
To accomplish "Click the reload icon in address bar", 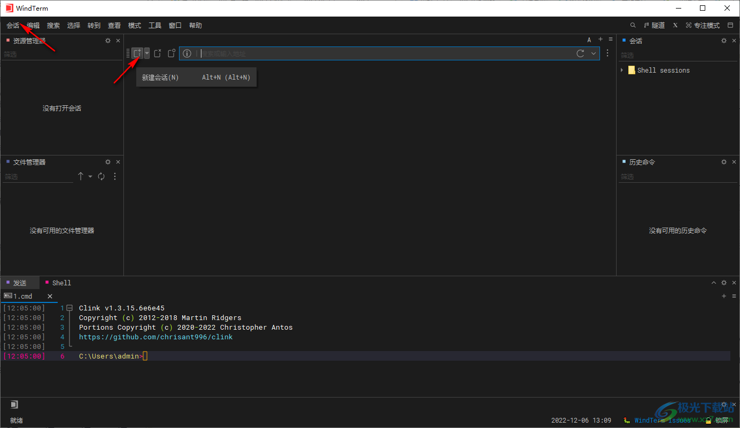I will (x=580, y=53).
